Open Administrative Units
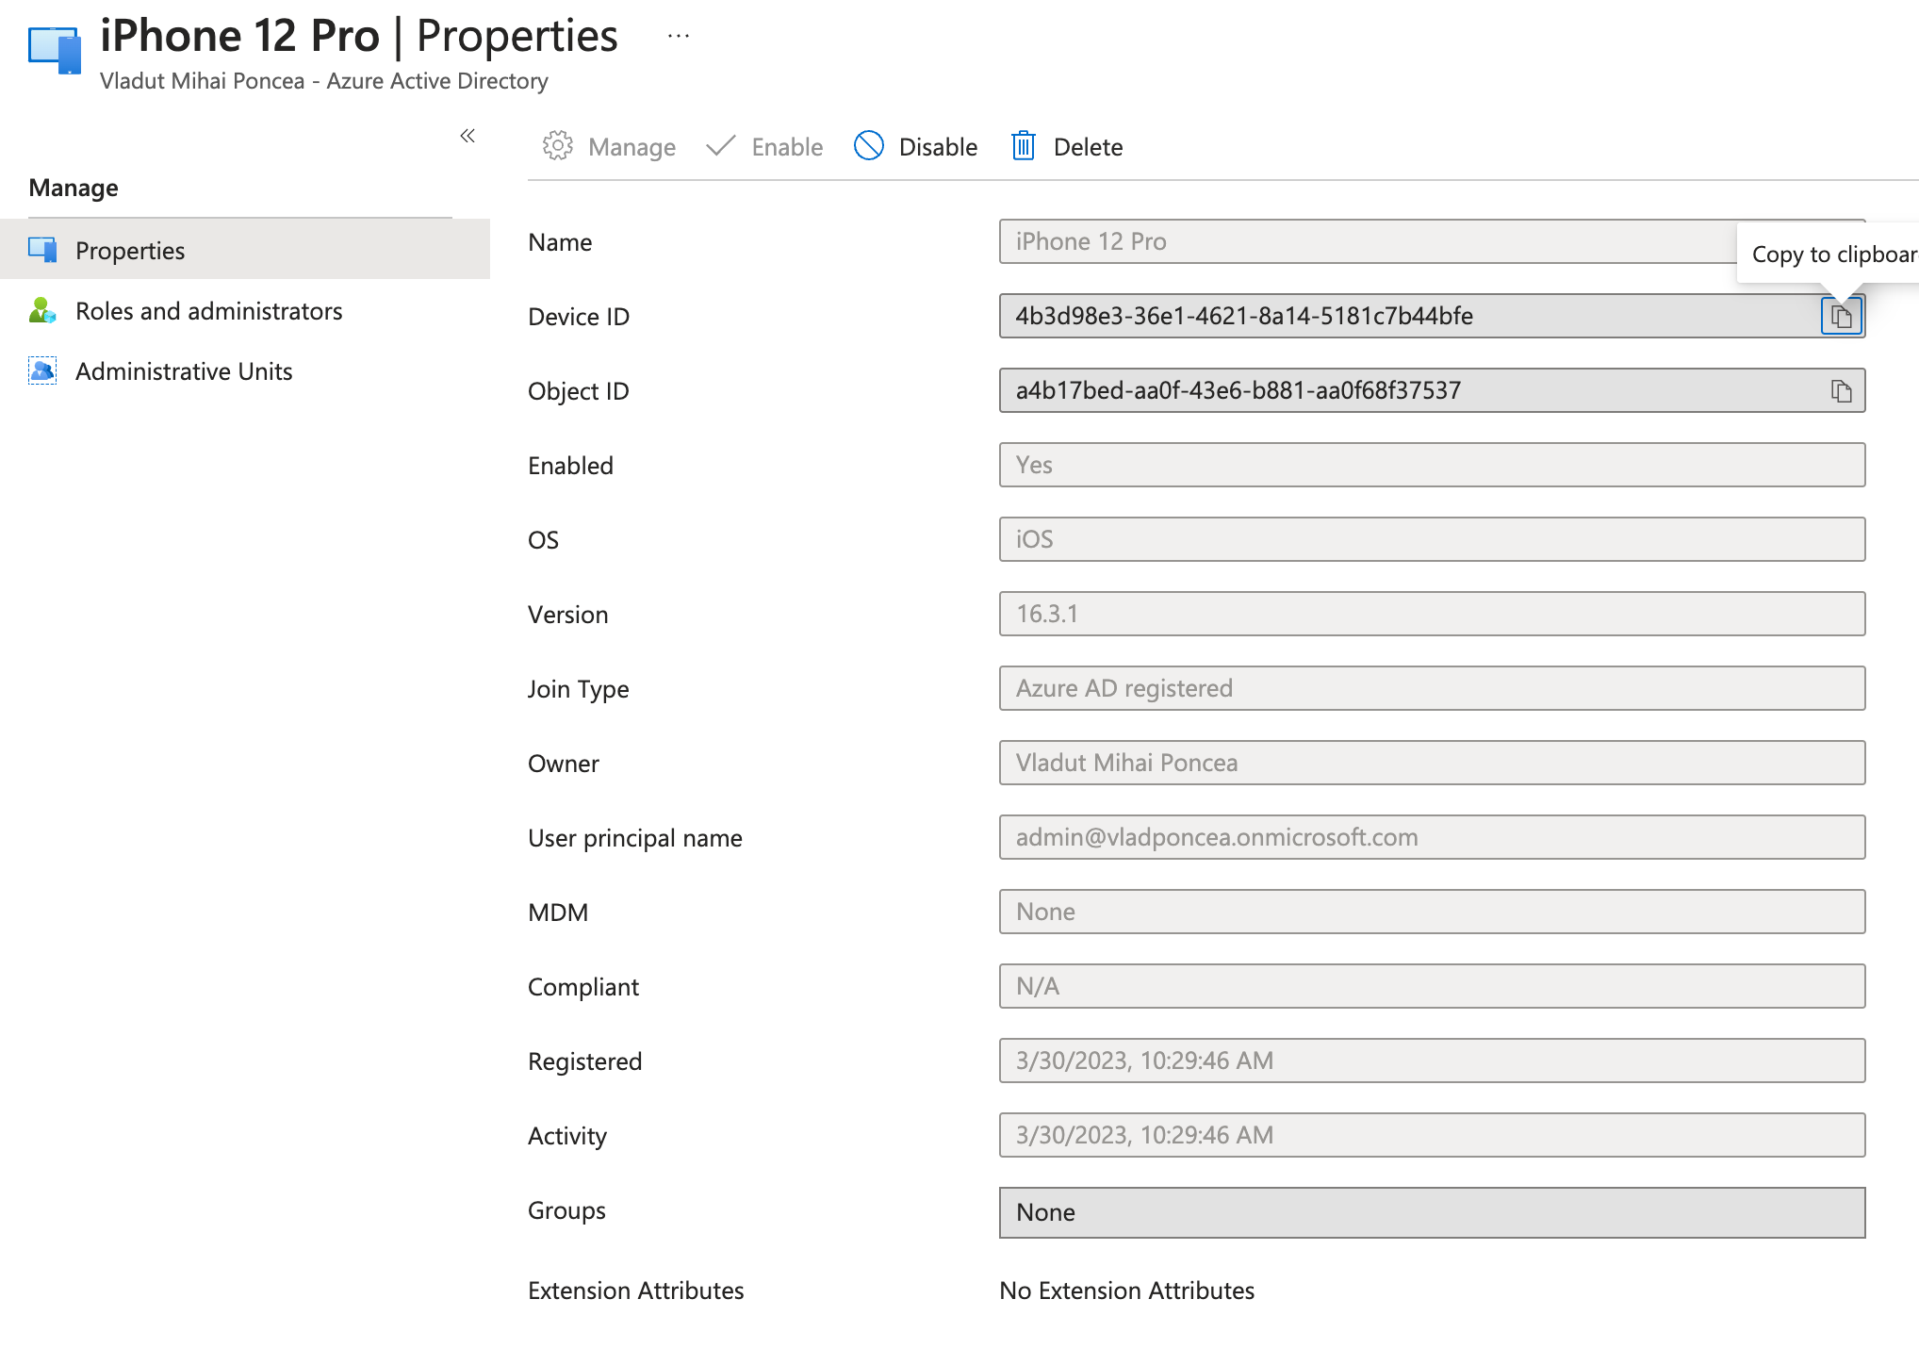 245,371
